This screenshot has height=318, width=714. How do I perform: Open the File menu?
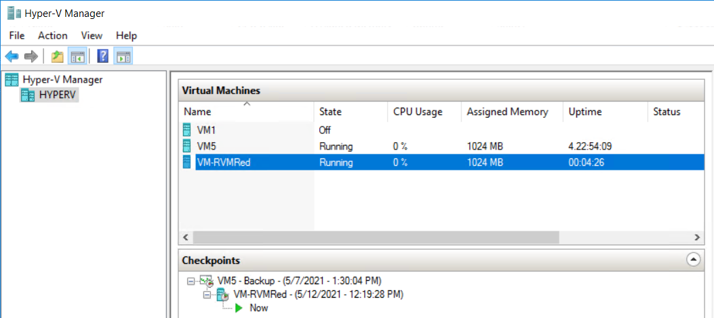point(17,35)
